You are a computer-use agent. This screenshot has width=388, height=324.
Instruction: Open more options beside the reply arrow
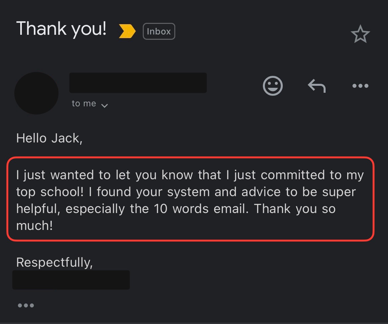coord(360,86)
